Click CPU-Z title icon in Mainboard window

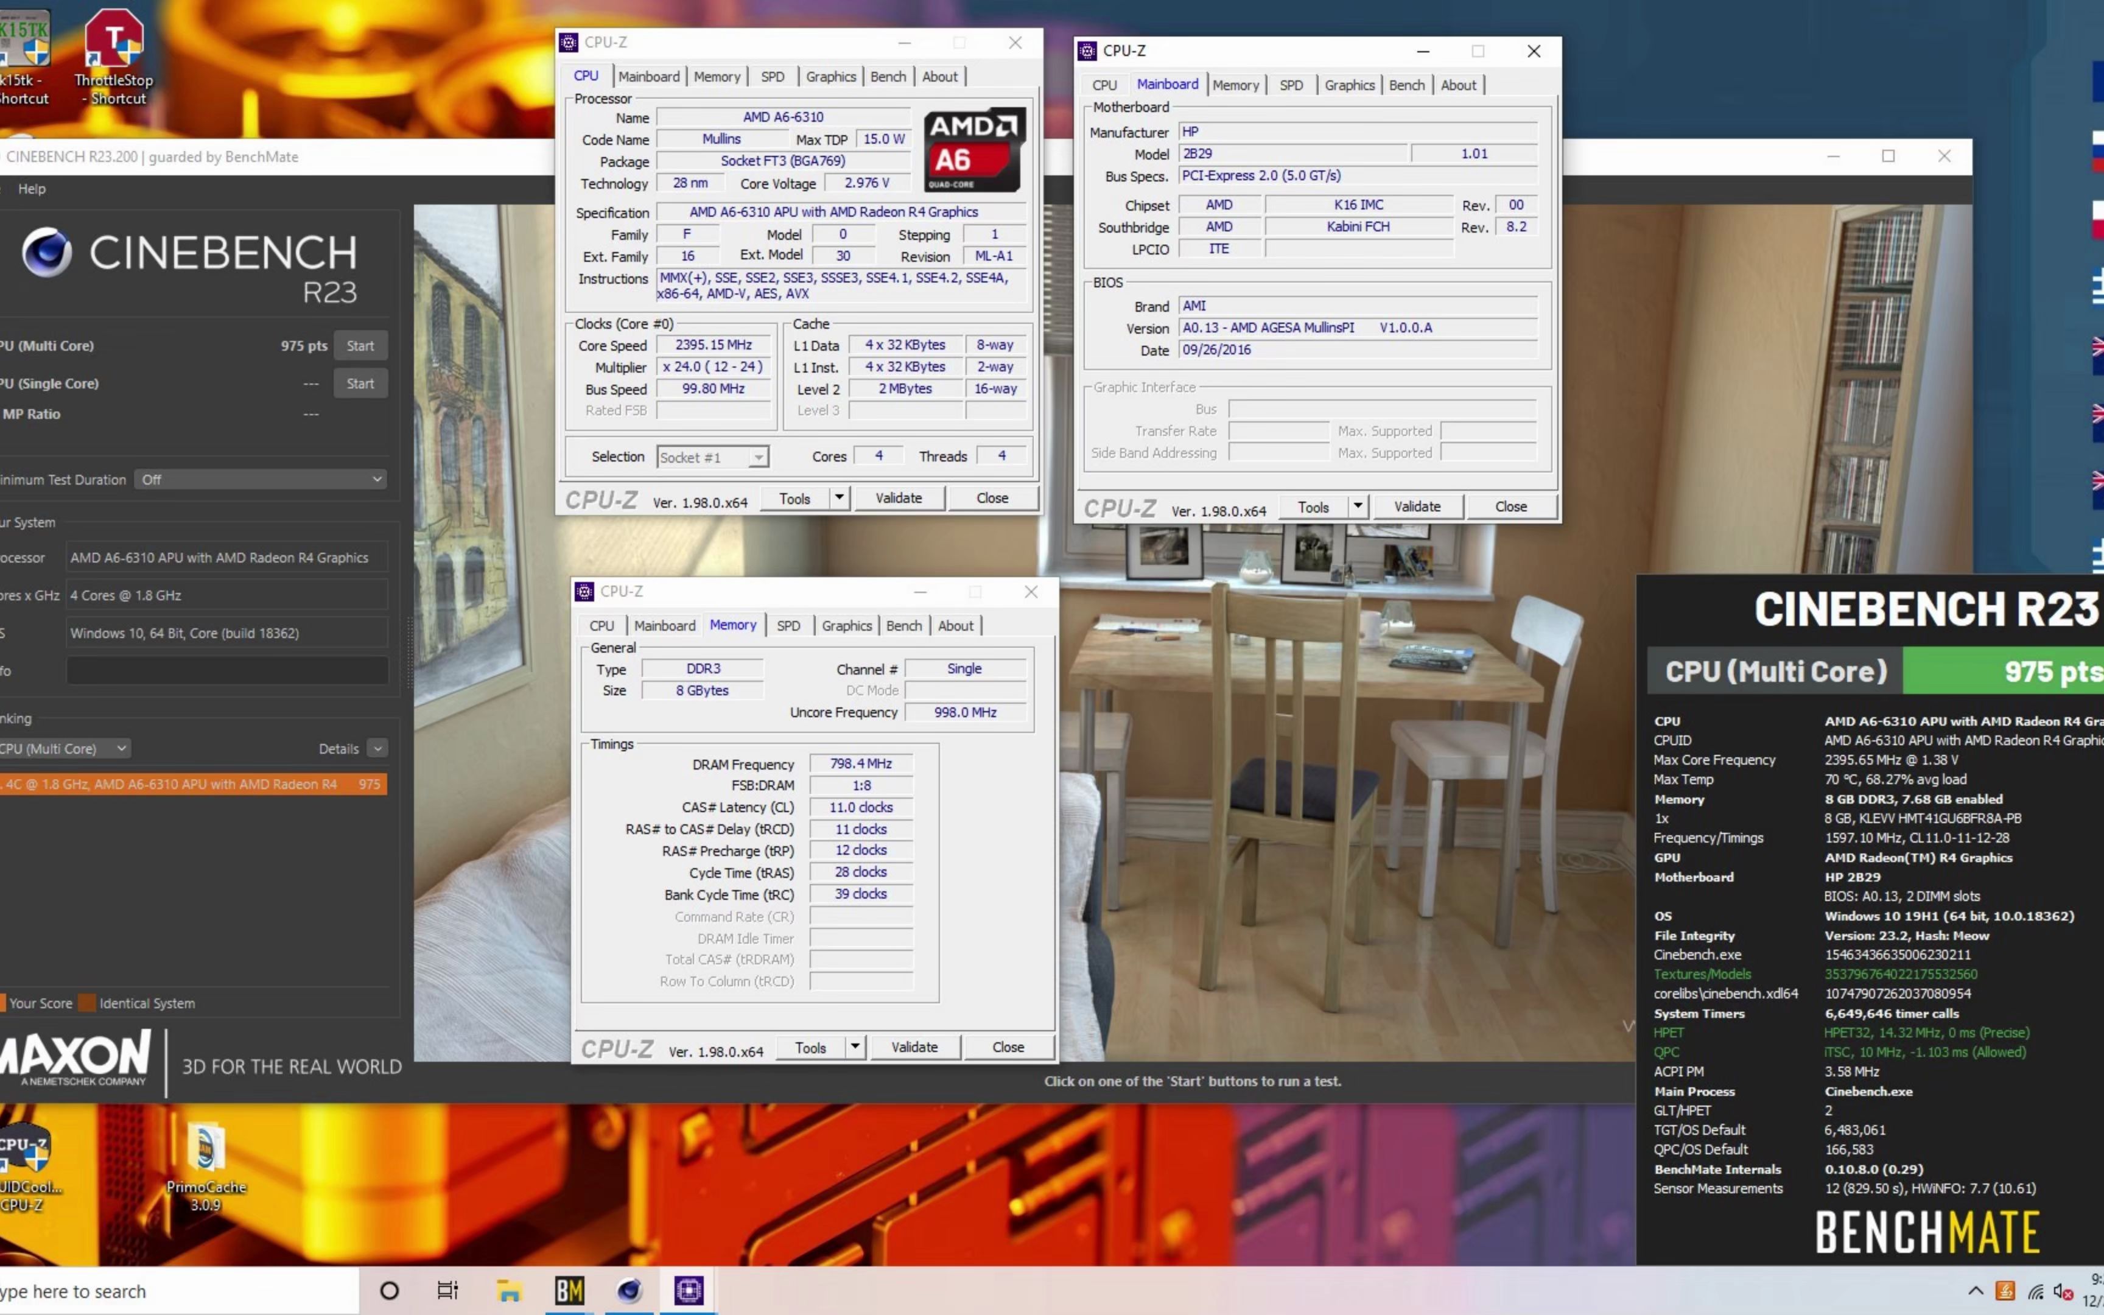(1087, 51)
